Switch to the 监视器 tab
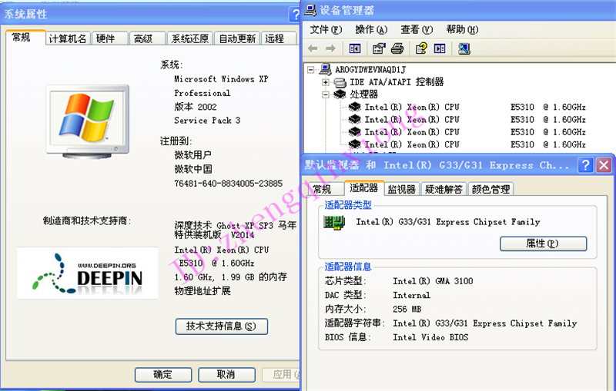This screenshot has height=391, width=616. coord(402,190)
